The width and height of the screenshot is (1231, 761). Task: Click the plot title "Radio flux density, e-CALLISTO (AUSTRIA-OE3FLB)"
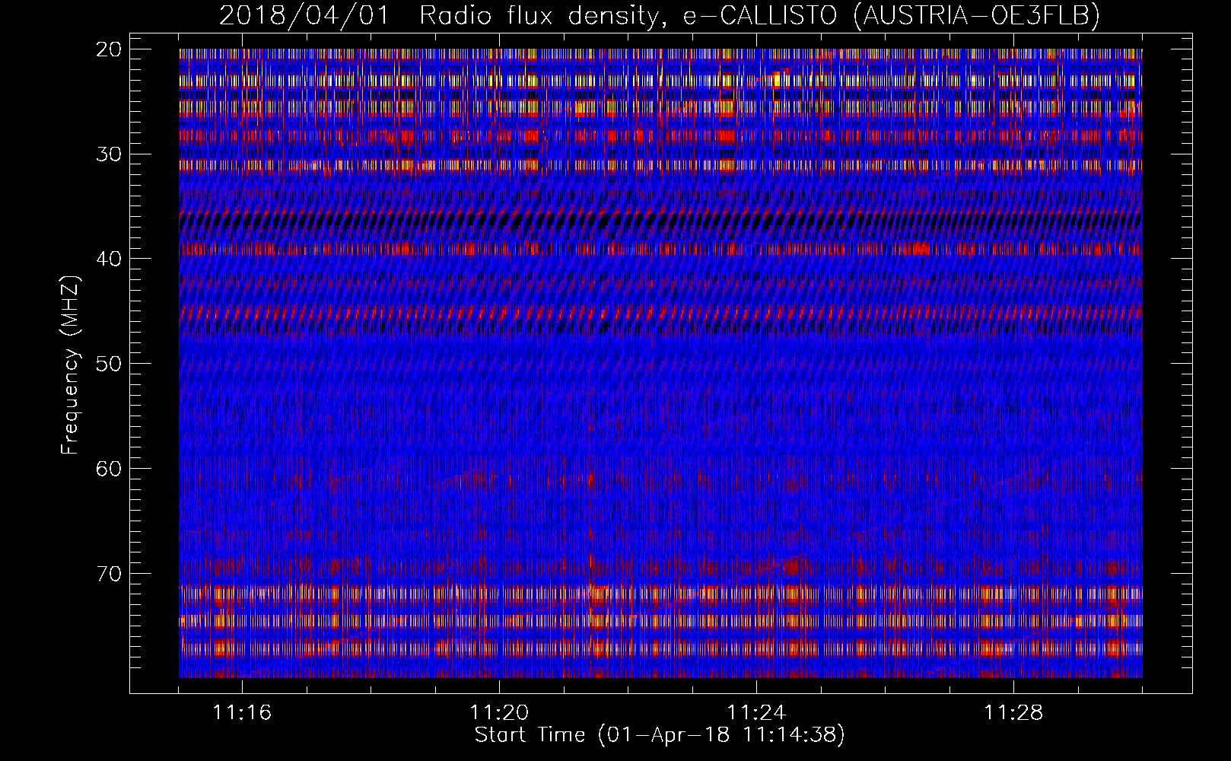pos(759,16)
